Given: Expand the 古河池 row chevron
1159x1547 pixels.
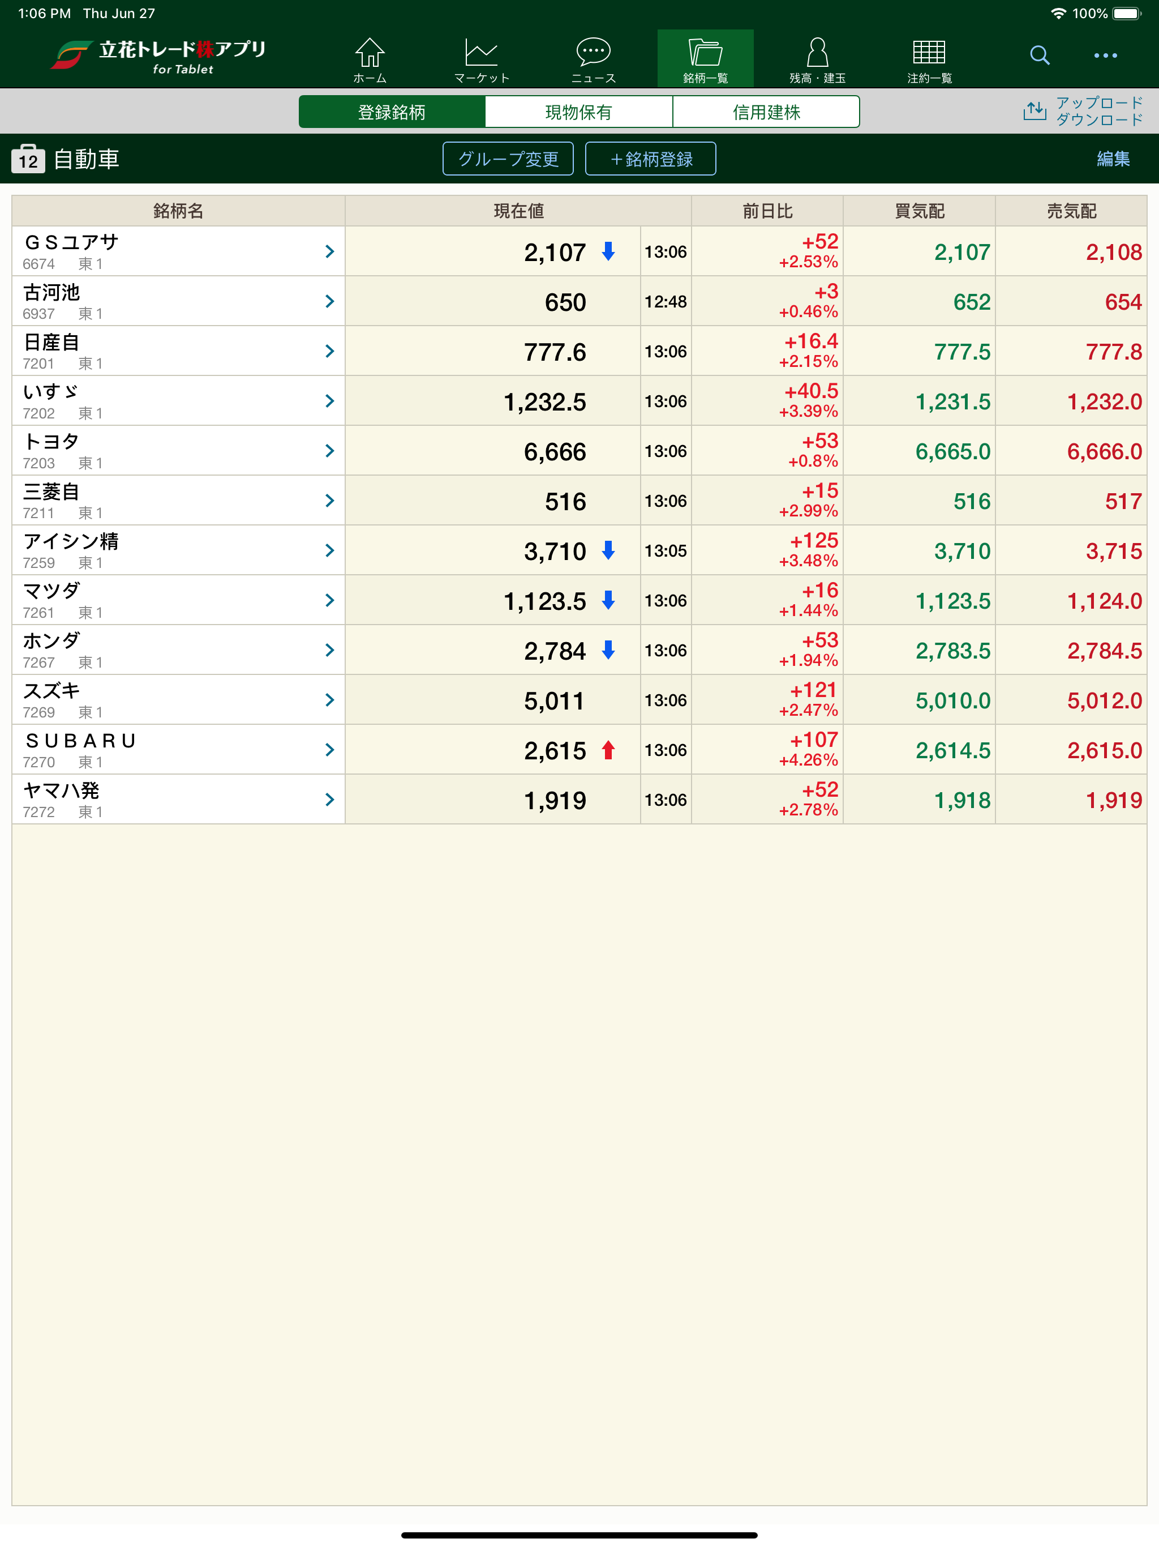Looking at the screenshot, I should [330, 301].
